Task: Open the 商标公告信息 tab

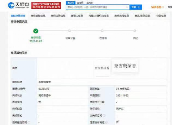Action: (x=58, y=16)
